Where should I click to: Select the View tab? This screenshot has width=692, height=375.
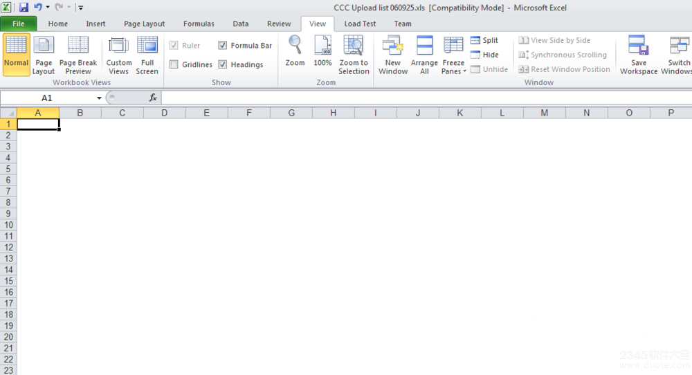tap(318, 24)
